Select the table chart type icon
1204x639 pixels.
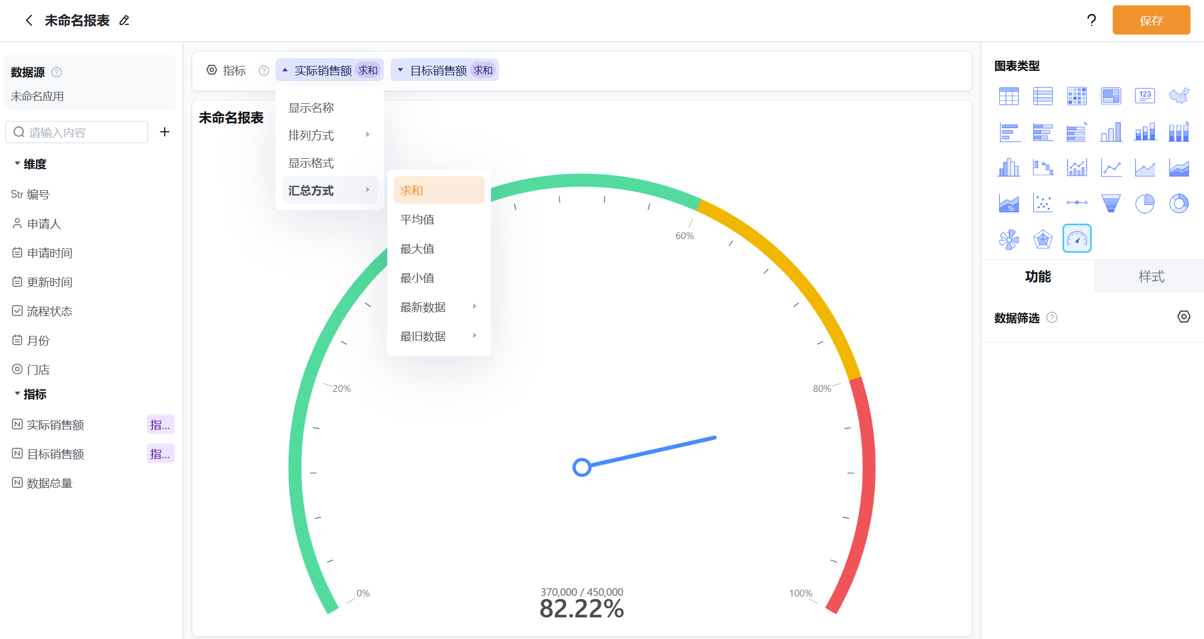1008,96
